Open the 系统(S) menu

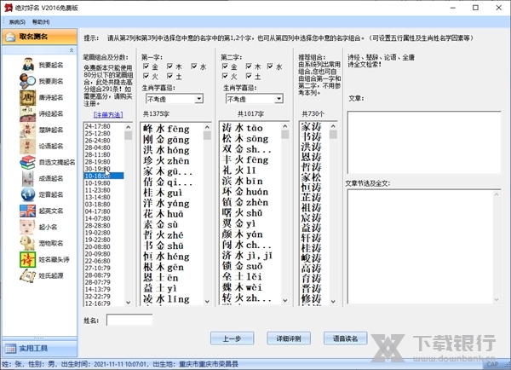pos(17,22)
